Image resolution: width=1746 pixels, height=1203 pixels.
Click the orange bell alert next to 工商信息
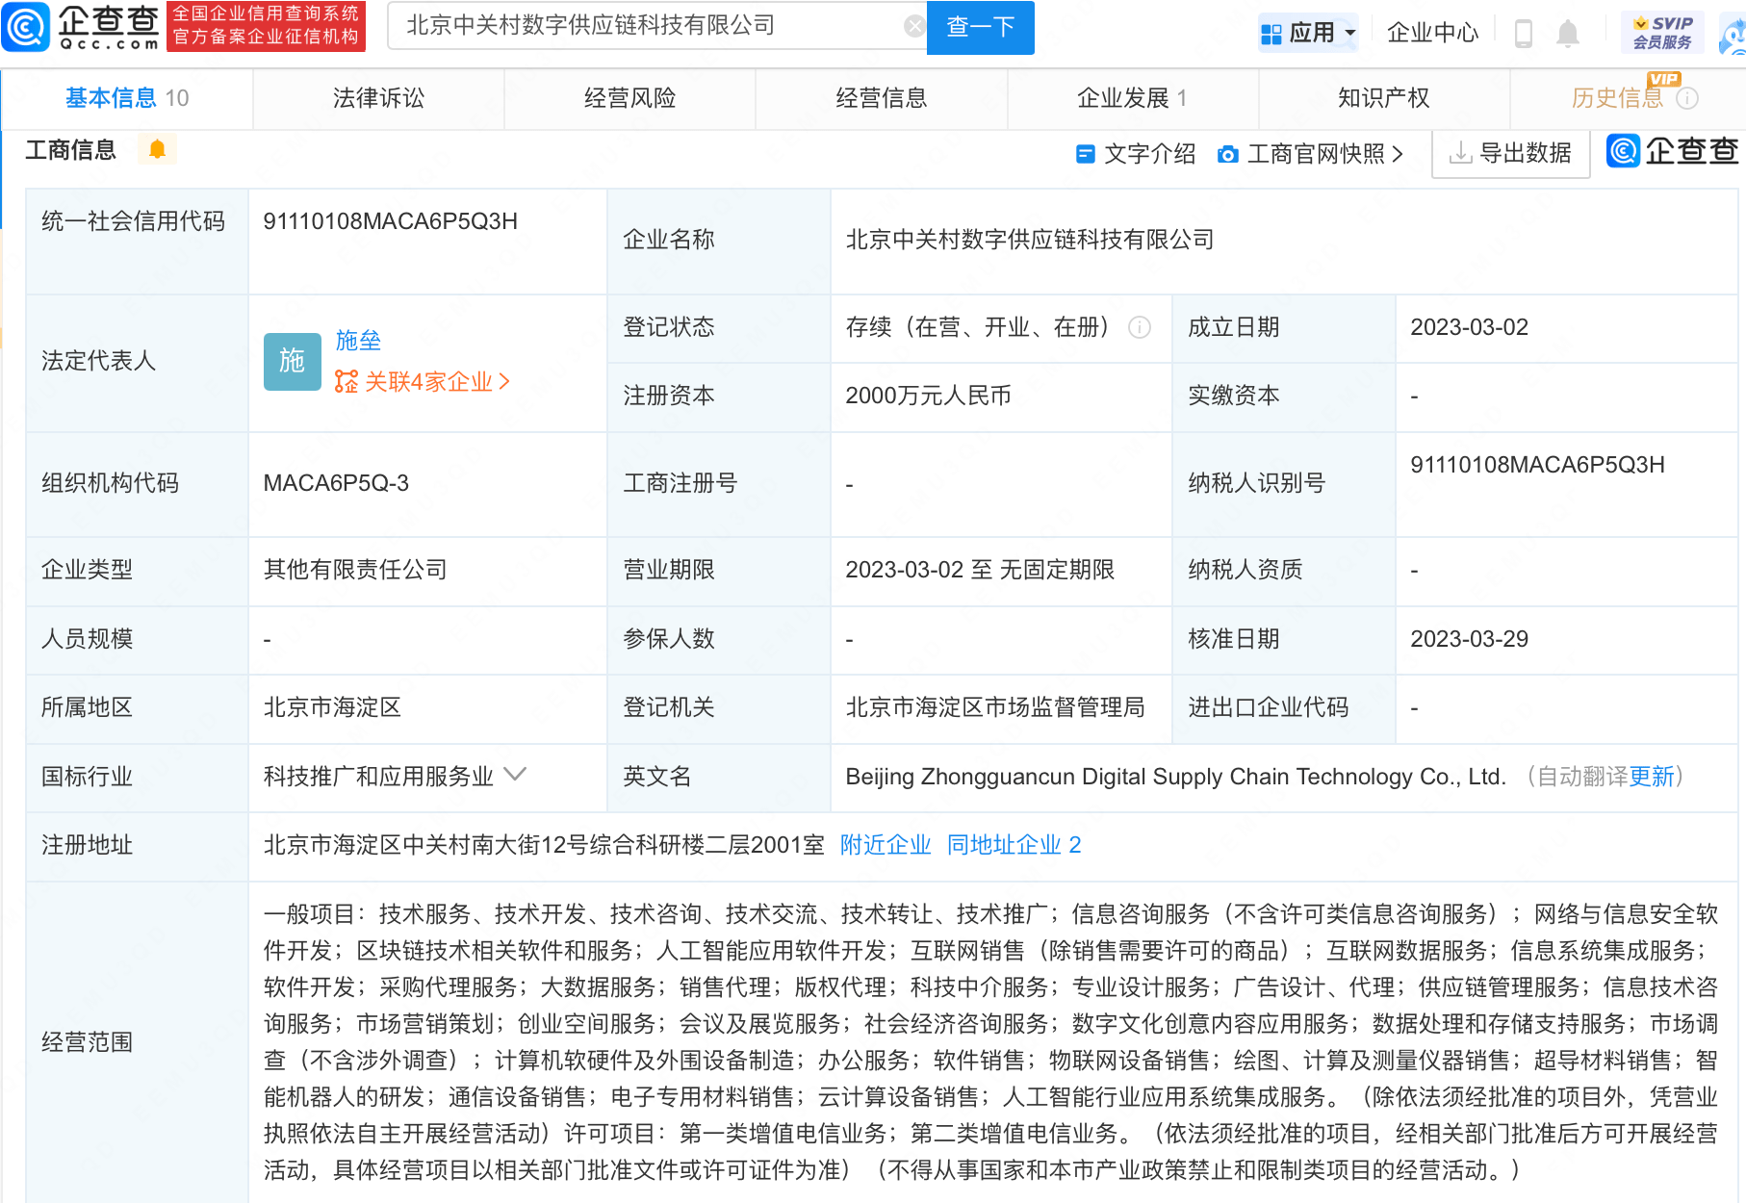click(x=157, y=149)
